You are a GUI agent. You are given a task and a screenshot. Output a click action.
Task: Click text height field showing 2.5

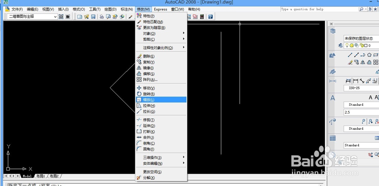(x=361, y=113)
